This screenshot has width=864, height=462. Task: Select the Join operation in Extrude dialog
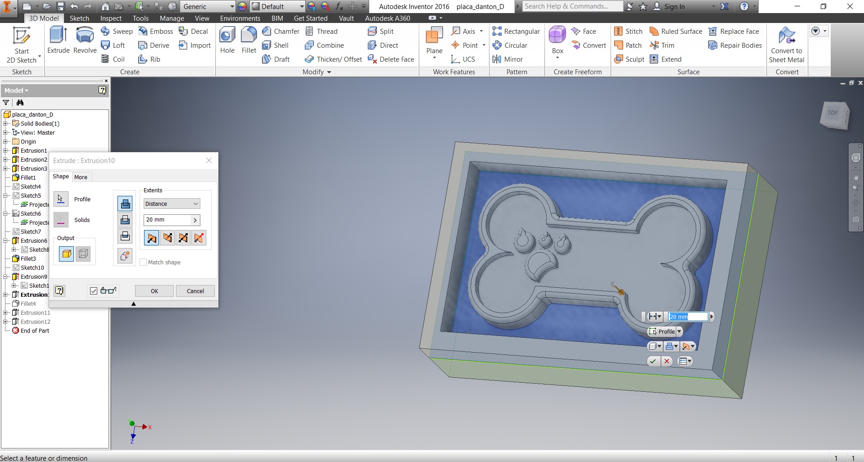[x=125, y=204]
